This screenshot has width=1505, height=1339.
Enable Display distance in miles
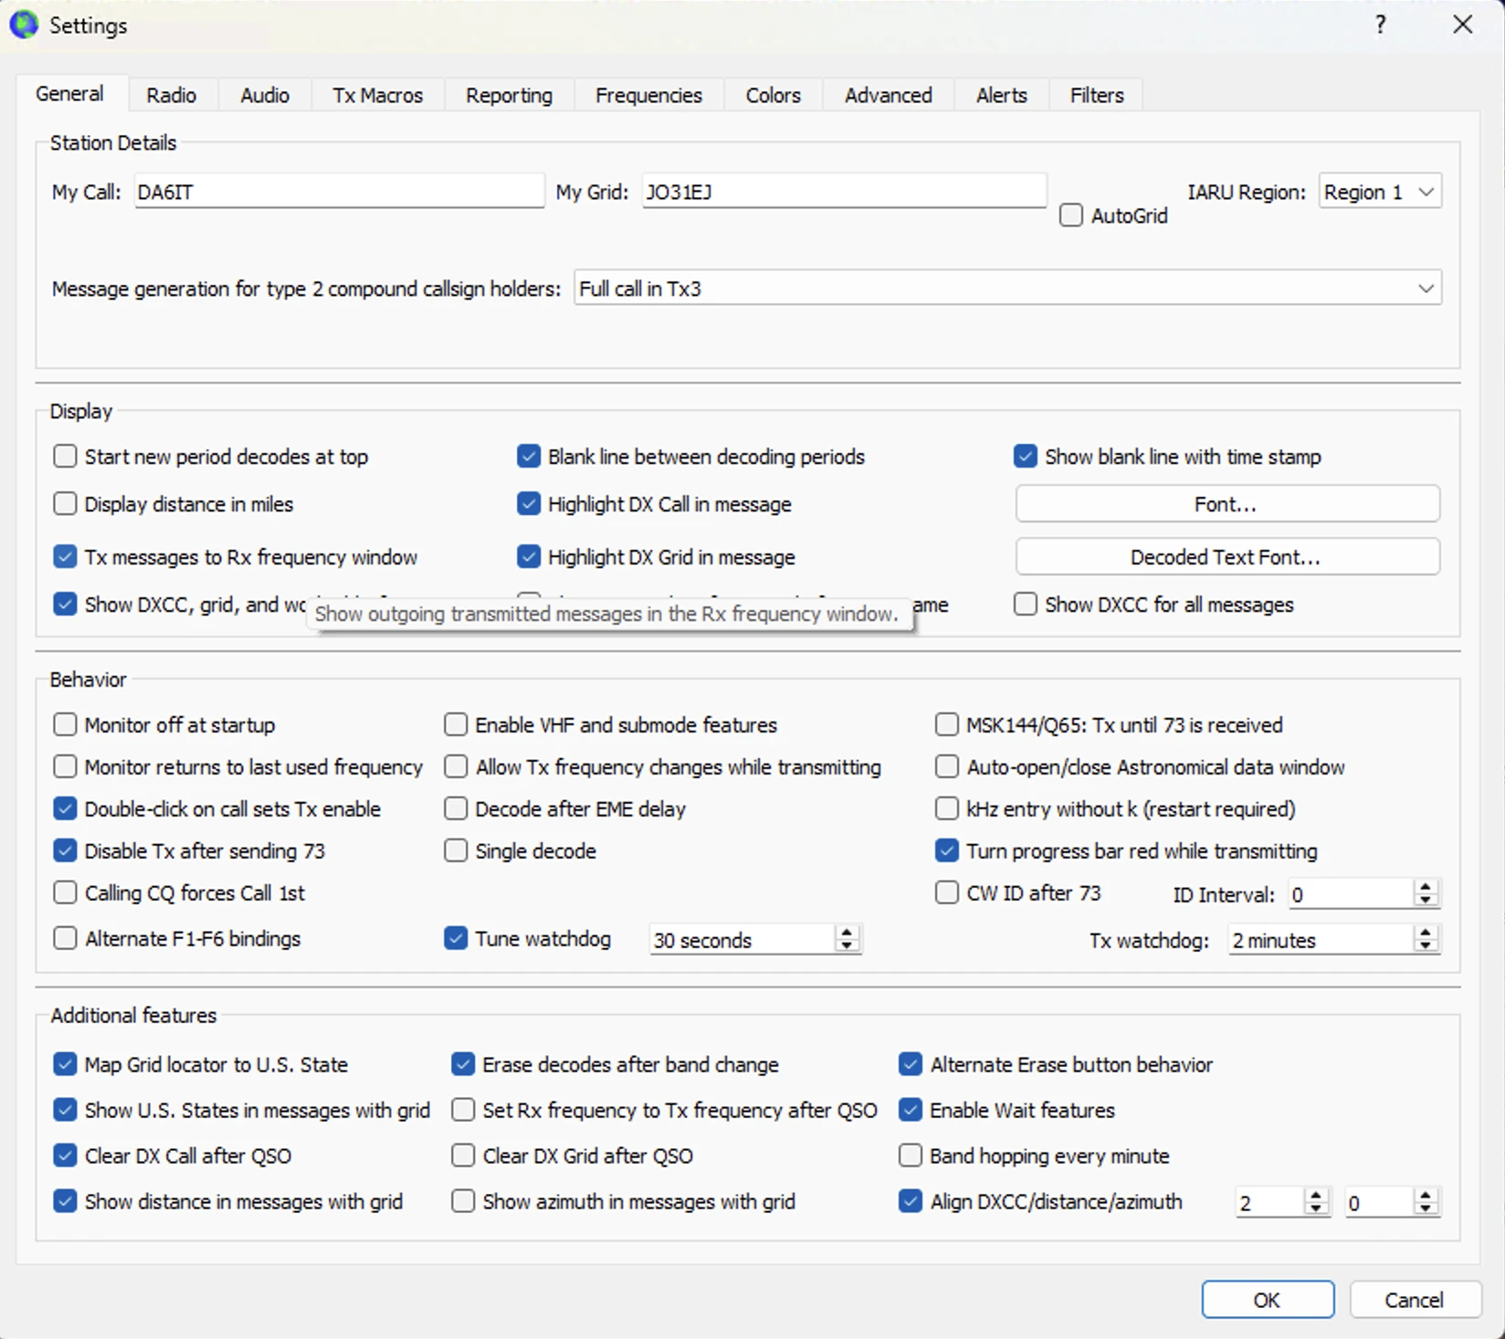(x=65, y=503)
